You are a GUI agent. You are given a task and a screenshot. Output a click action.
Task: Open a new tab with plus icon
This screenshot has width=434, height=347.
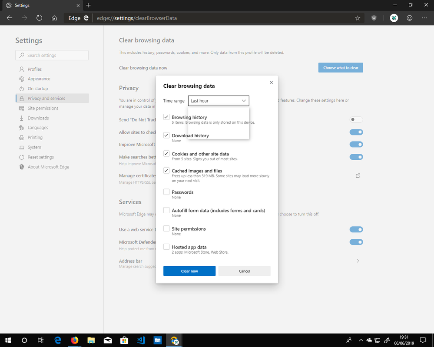[x=88, y=5]
